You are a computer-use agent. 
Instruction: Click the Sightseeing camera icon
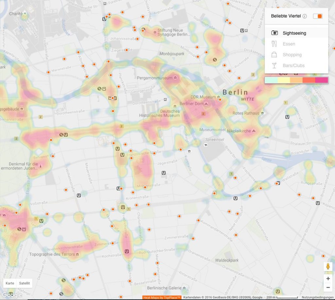pyautogui.click(x=274, y=33)
